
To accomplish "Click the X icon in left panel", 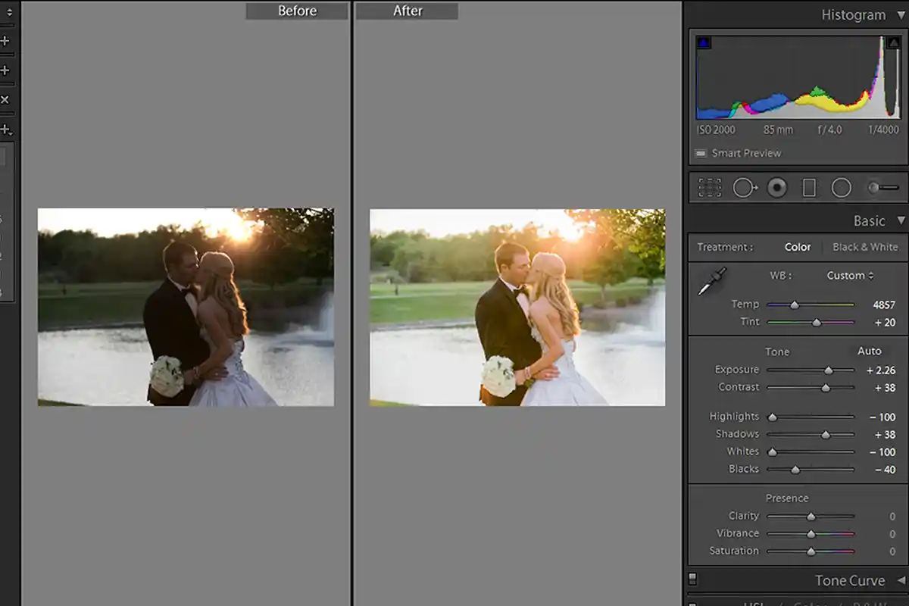I will 5,99.
